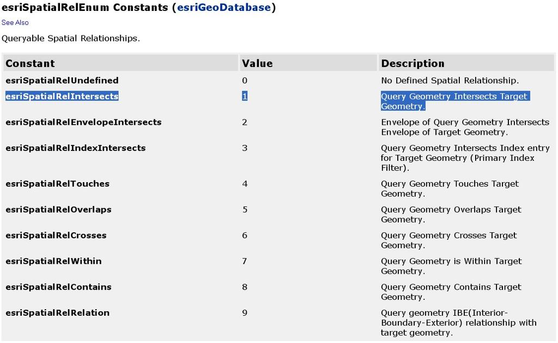Click the description Query Geometry Crosses Target Geometry

[449, 240]
